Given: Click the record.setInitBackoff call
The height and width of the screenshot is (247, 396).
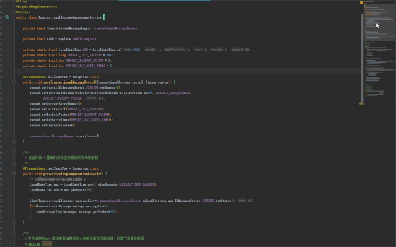Looking at the screenshot, I should pos(67,109).
